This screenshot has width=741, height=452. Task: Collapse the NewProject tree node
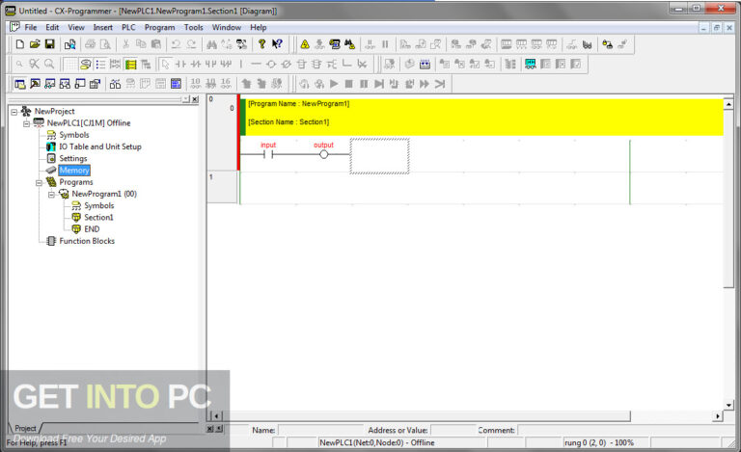14,112
